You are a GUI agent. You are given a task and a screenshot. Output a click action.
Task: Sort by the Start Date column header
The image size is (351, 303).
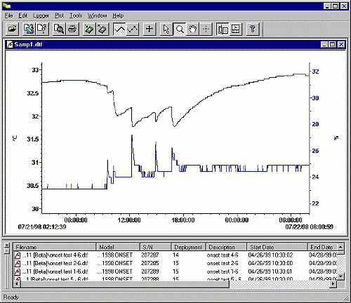(277, 247)
